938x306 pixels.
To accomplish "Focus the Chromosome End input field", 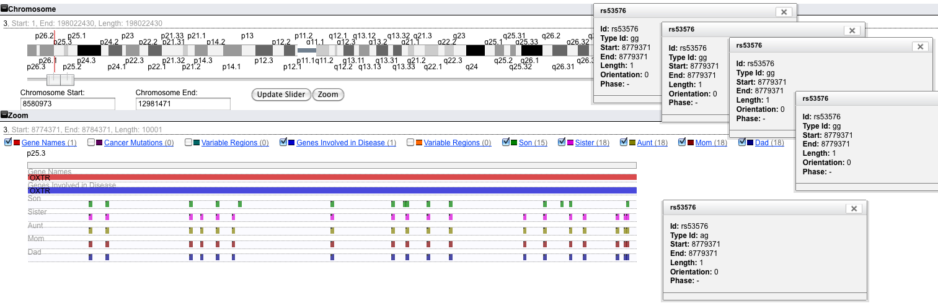I will tap(183, 104).
